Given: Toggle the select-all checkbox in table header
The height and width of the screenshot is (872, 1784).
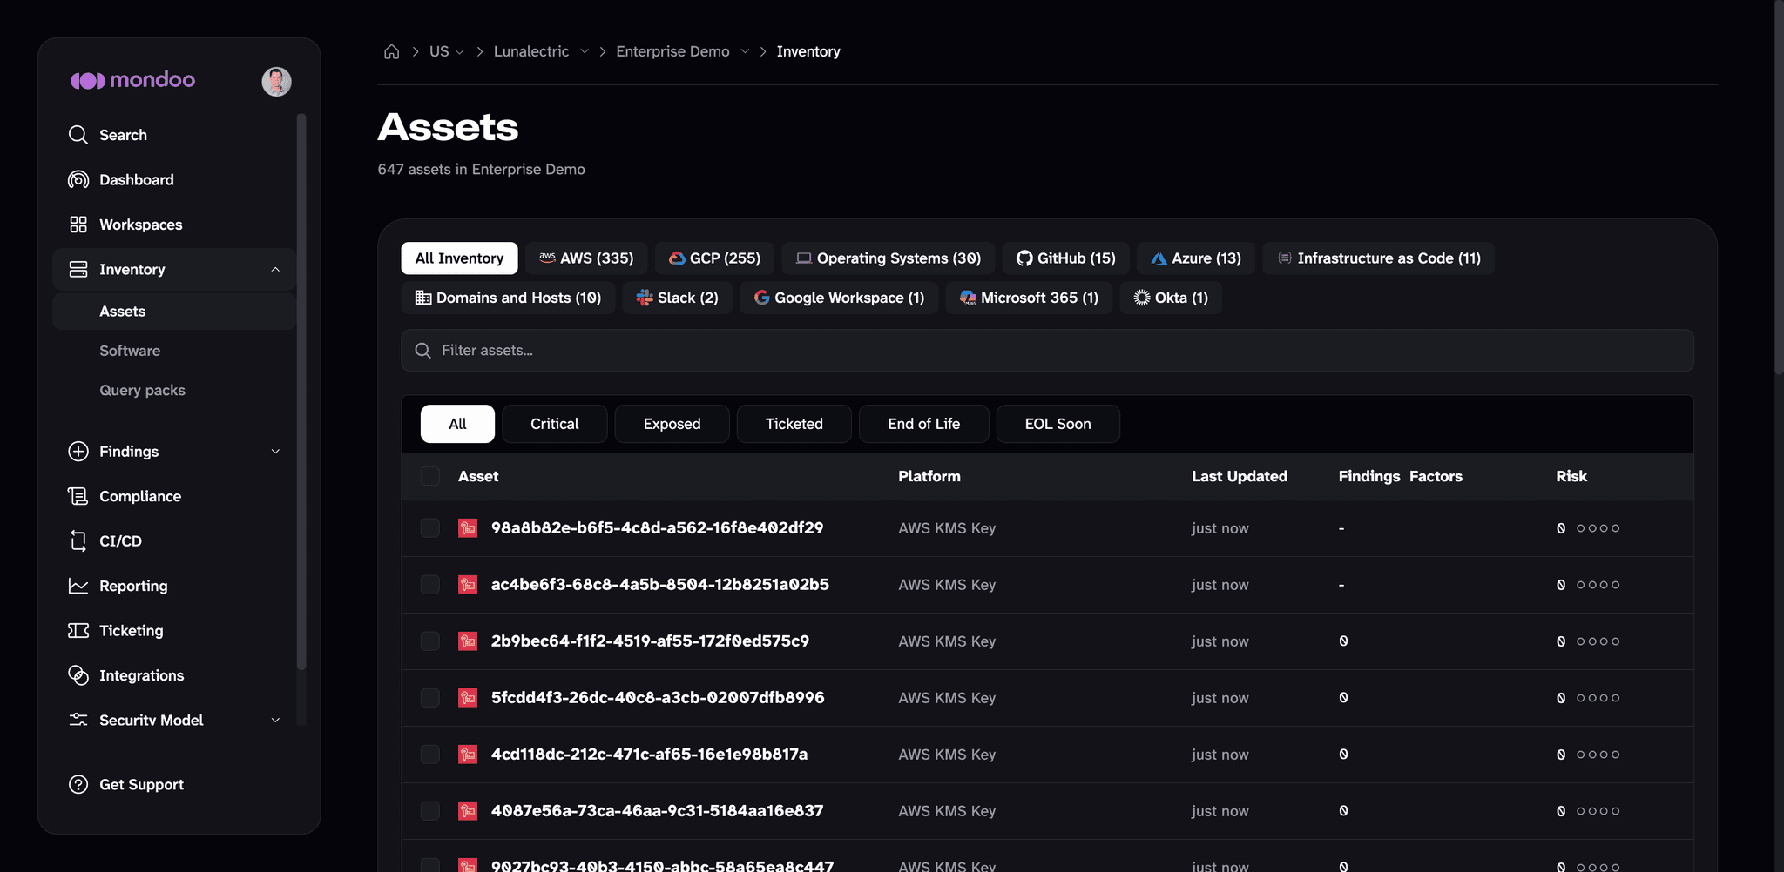Looking at the screenshot, I should pyautogui.click(x=430, y=476).
